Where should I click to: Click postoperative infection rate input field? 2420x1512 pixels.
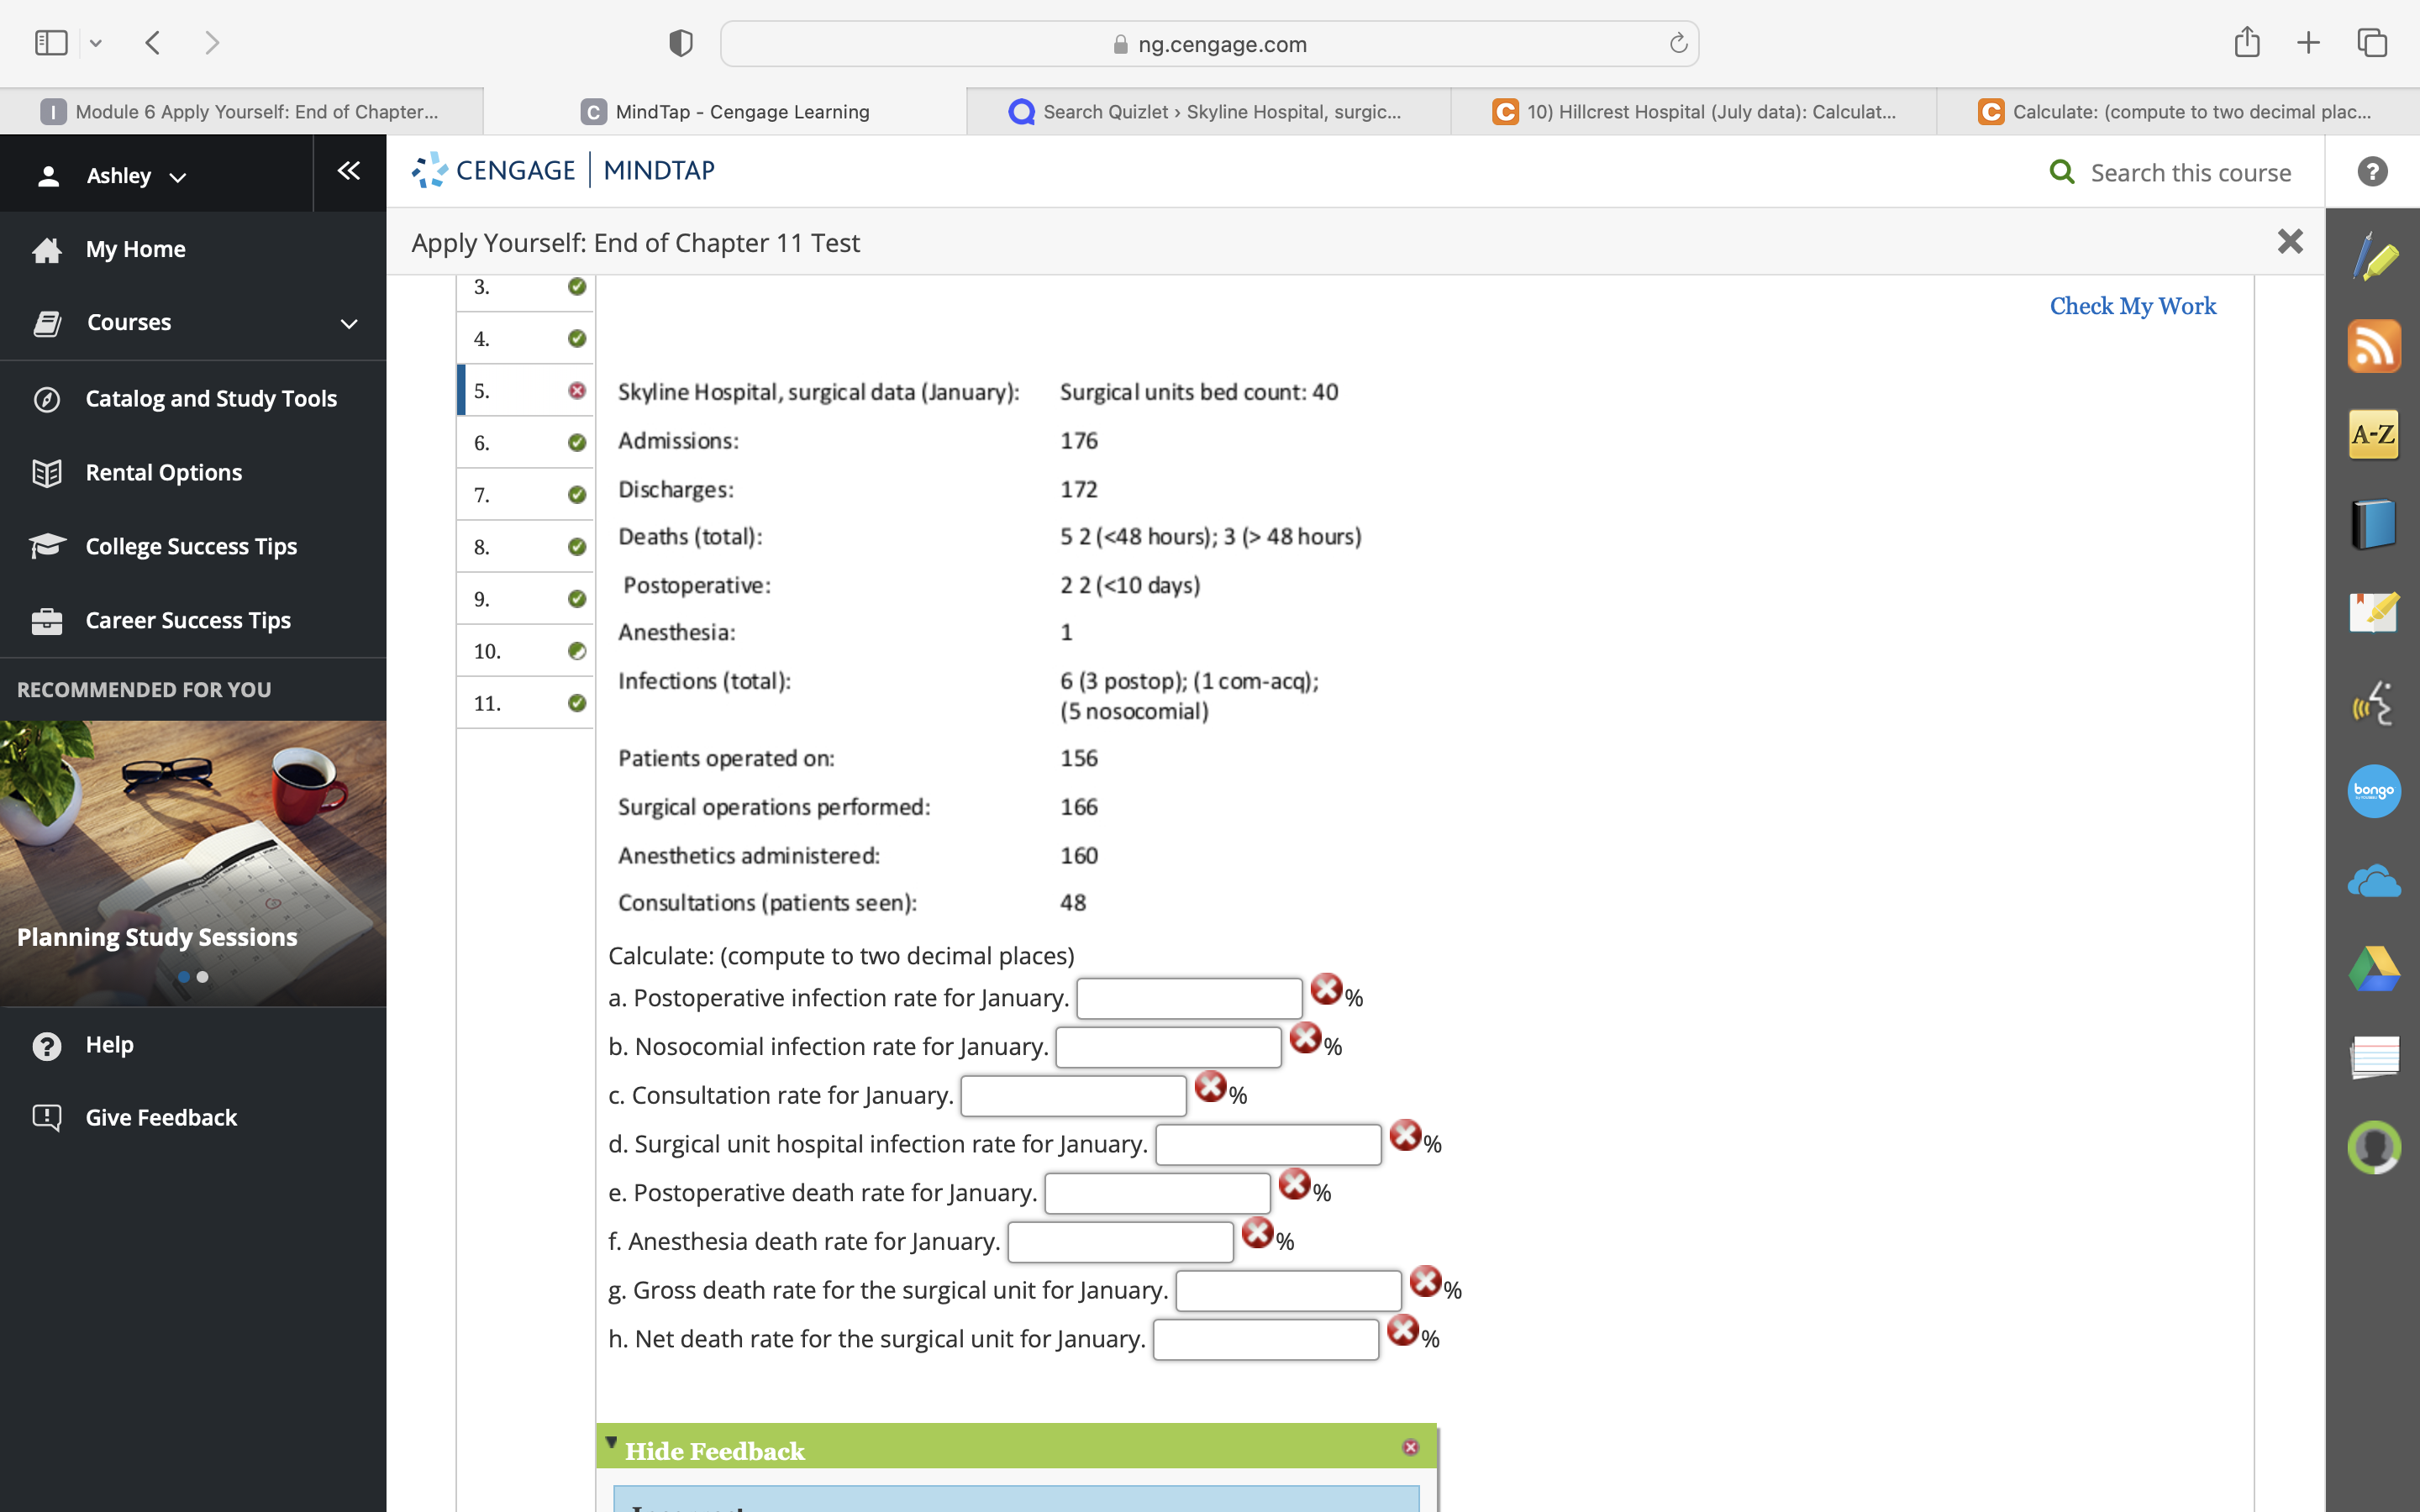[x=1192, y=995]
